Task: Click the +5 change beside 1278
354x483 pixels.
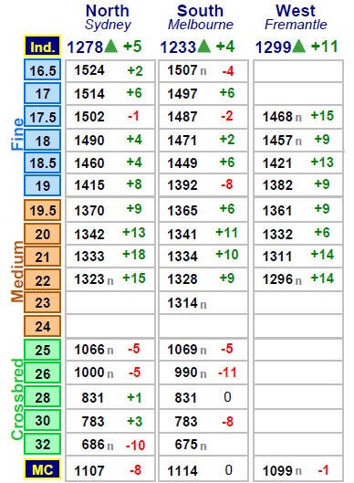Action: click(x=132, y=47)
